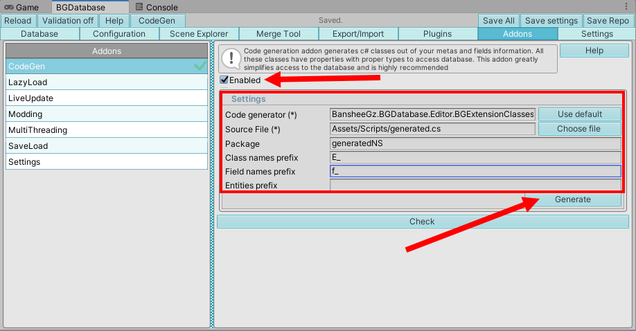The image size is (636, 331).
Task: Switch to the Console tab
Action: [x=157, y=8]
